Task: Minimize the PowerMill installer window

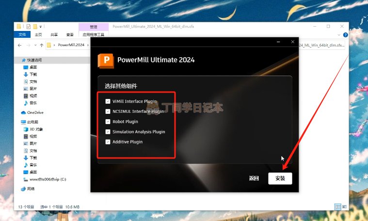Action: click(278, 42)
